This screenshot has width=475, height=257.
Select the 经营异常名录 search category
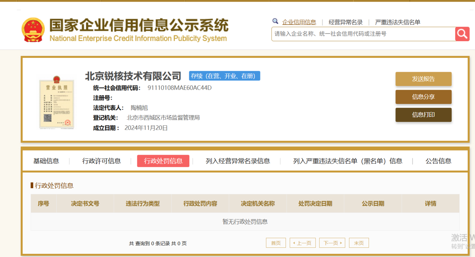(346, 22)
